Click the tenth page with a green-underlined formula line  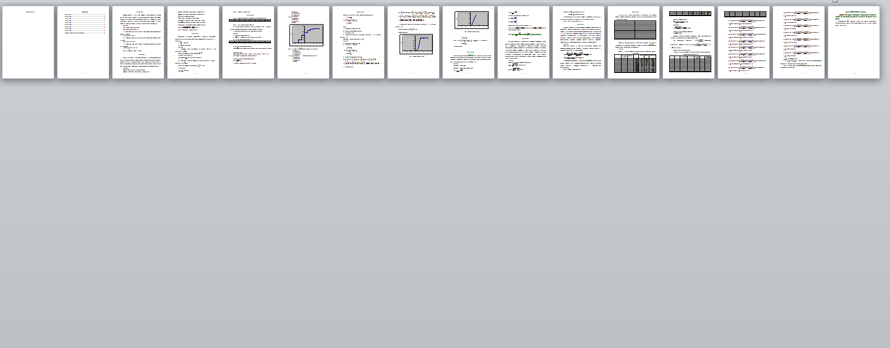[x=524, y=43]
